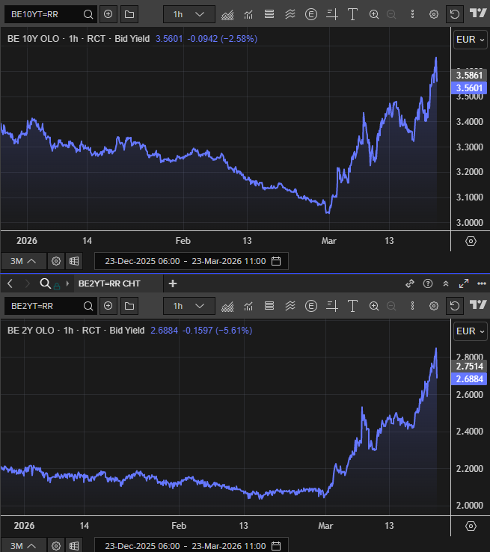Click search icon in BE10YT=RR symbol box
This screenshot has height=552, width=490.
tap(88, 14)
